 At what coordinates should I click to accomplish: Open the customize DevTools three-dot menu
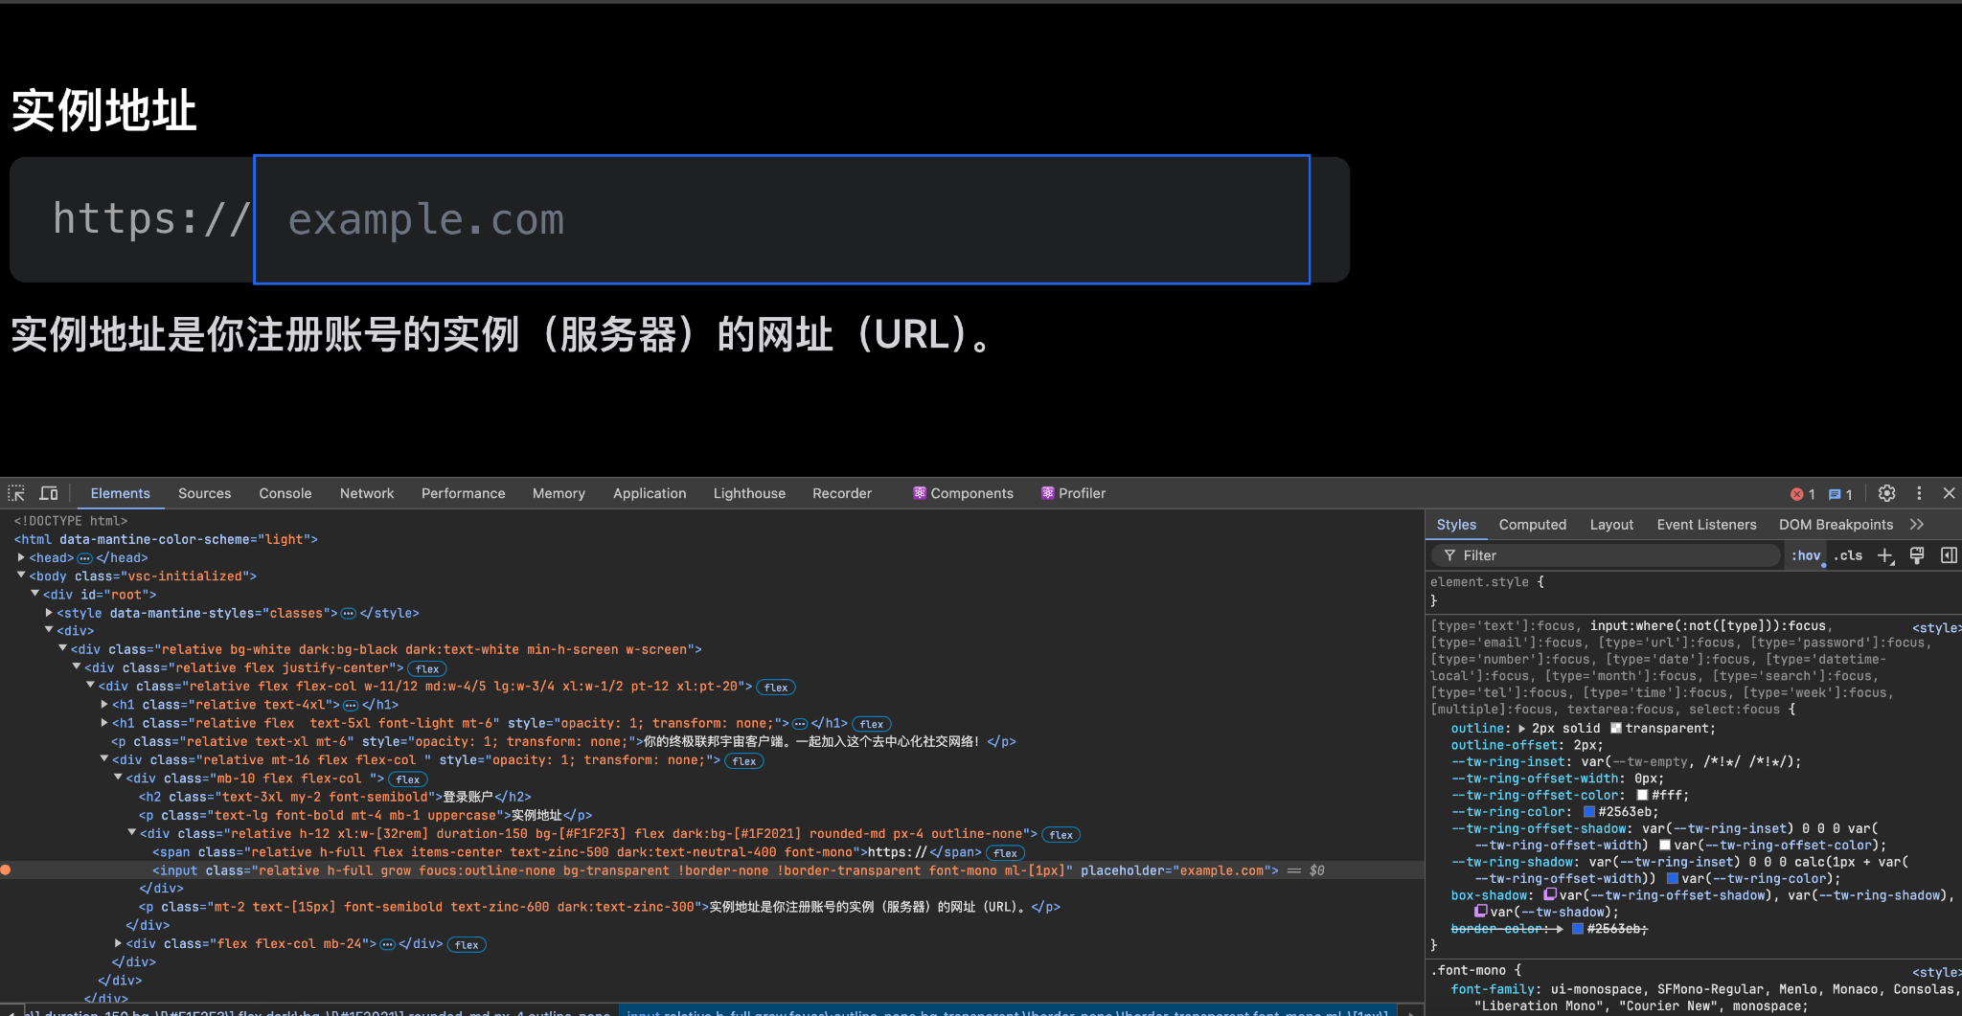click(x=1919, y=493)
